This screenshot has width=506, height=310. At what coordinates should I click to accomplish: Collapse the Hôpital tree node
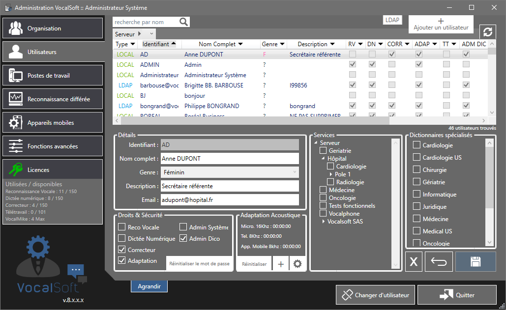323,159
